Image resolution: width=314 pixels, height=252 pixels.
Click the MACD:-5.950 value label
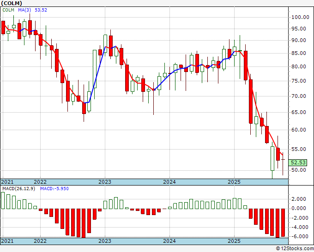(54, 189)
